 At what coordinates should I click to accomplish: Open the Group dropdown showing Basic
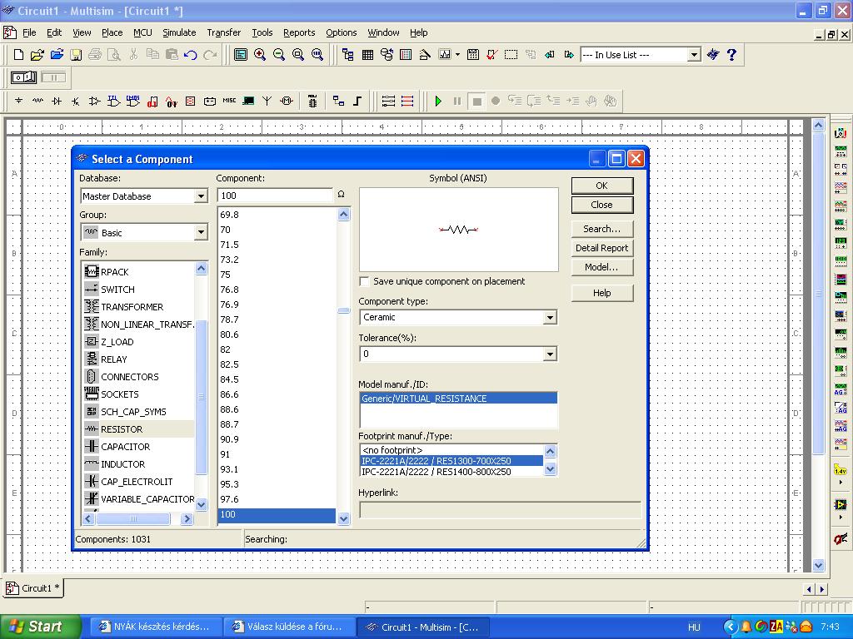tap(201, 233)
